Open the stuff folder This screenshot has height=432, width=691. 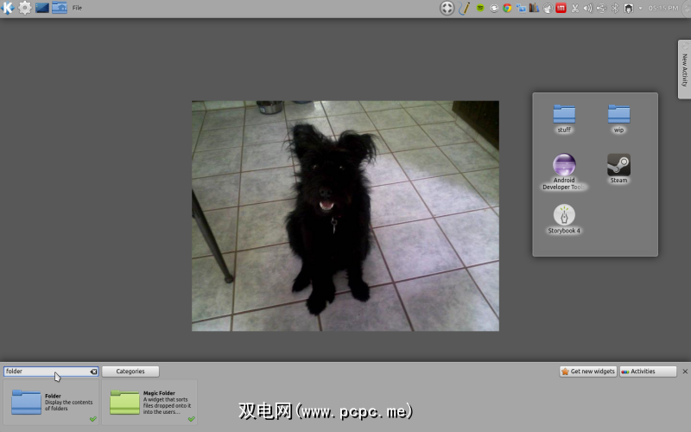(564, 118)
